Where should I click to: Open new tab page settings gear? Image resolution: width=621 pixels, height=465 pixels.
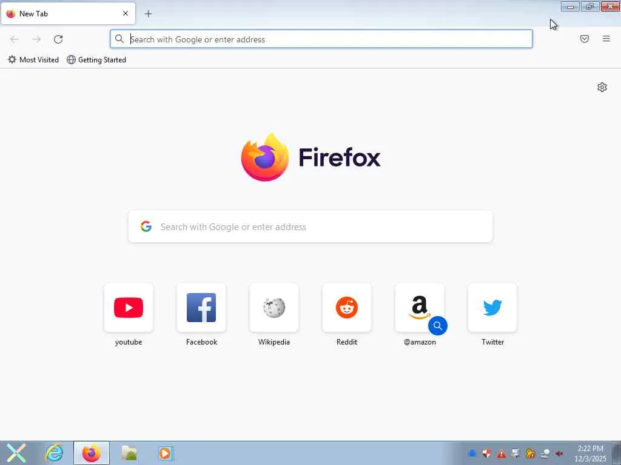(x=602, y=87)
